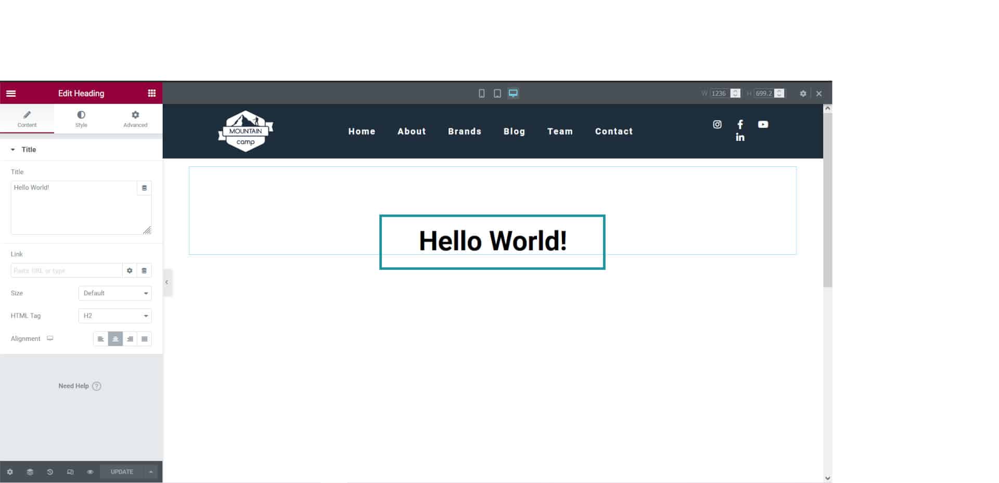Screen dimensions: 999x483
Task: Open Navigator layers icon in footer
Action: click(30, 472)
